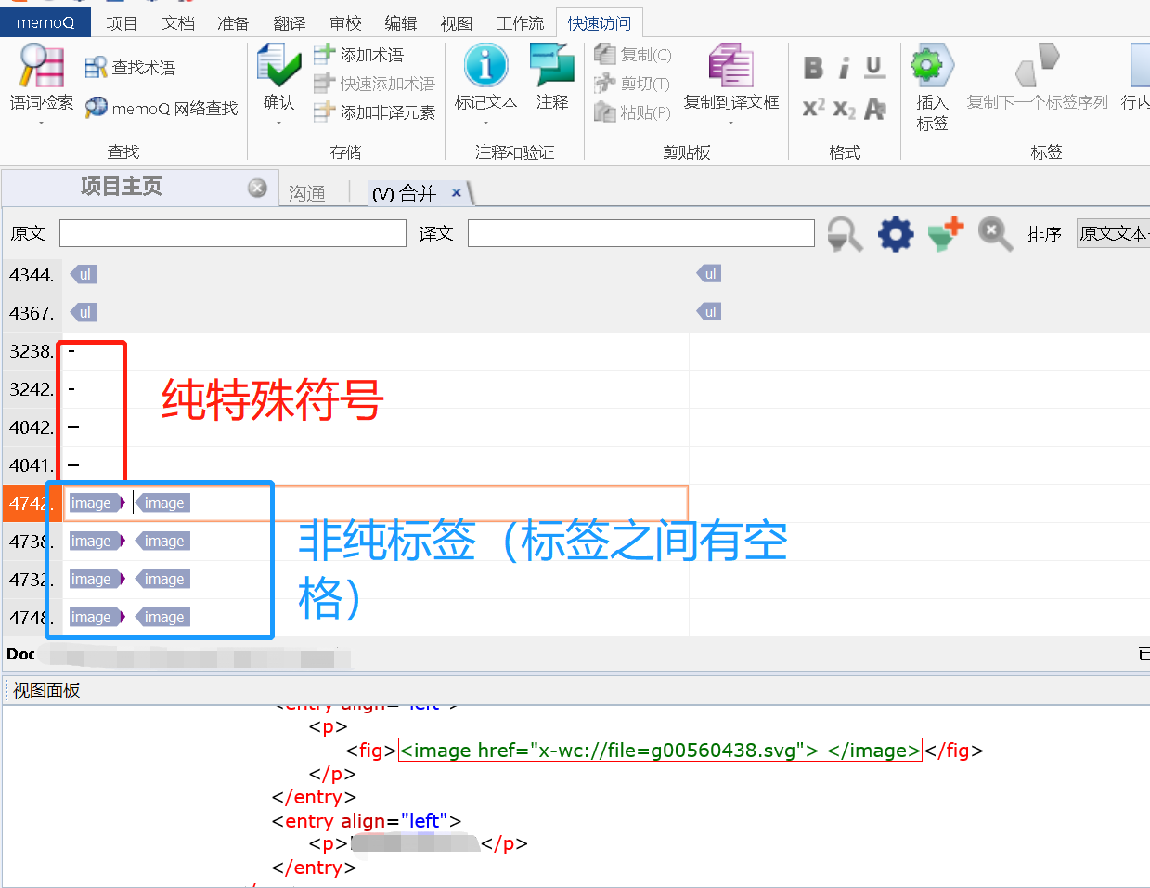
Task: Select segment row number 4042
Action: click(x=32, y=427)
